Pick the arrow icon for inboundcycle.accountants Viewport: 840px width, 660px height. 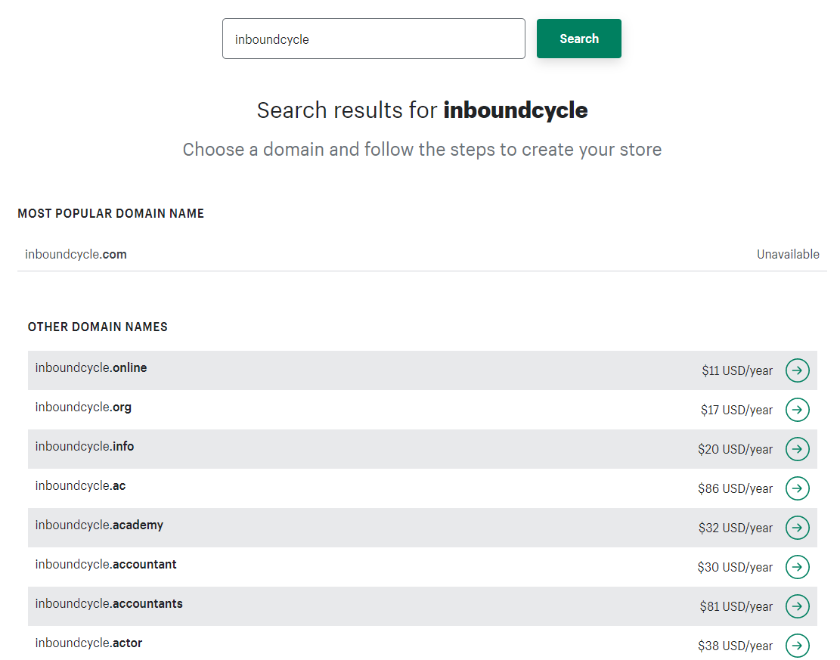tap(797, 606)
